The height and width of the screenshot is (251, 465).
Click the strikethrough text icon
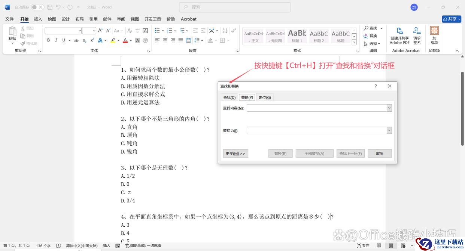coord(76,40)
